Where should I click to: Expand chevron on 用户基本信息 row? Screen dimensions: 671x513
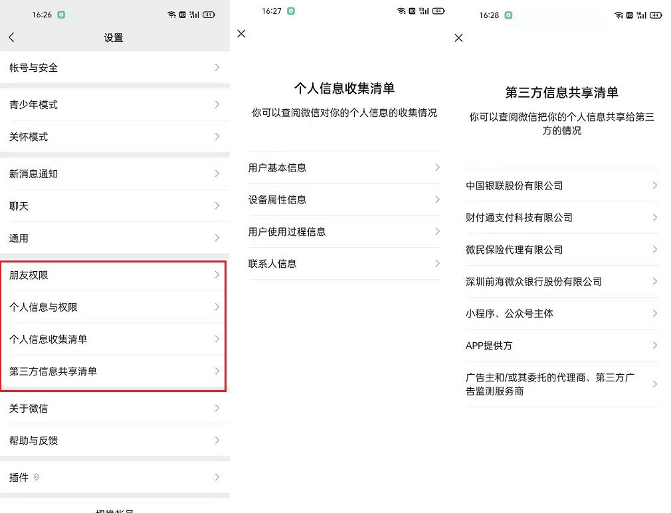(437, 167)
